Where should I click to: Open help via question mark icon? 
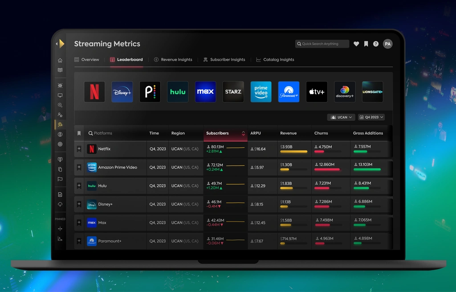tap(376, 44)
